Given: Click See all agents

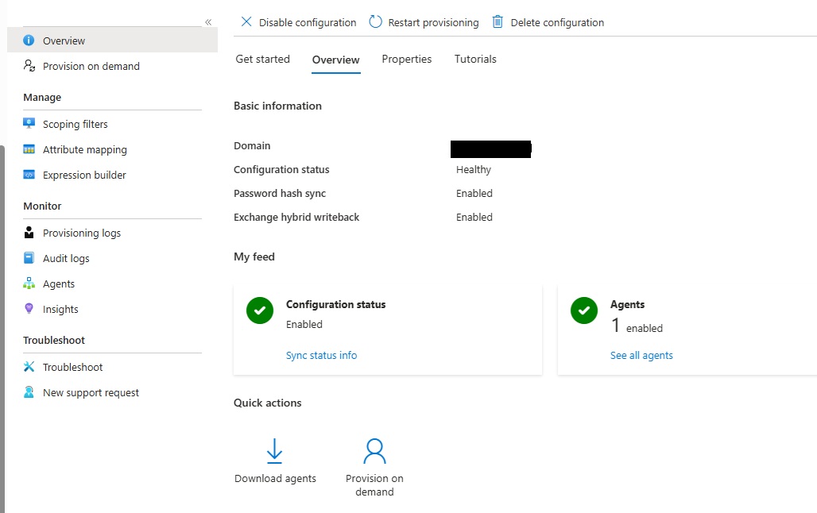Looking at the screenshot, I should 641,355.
